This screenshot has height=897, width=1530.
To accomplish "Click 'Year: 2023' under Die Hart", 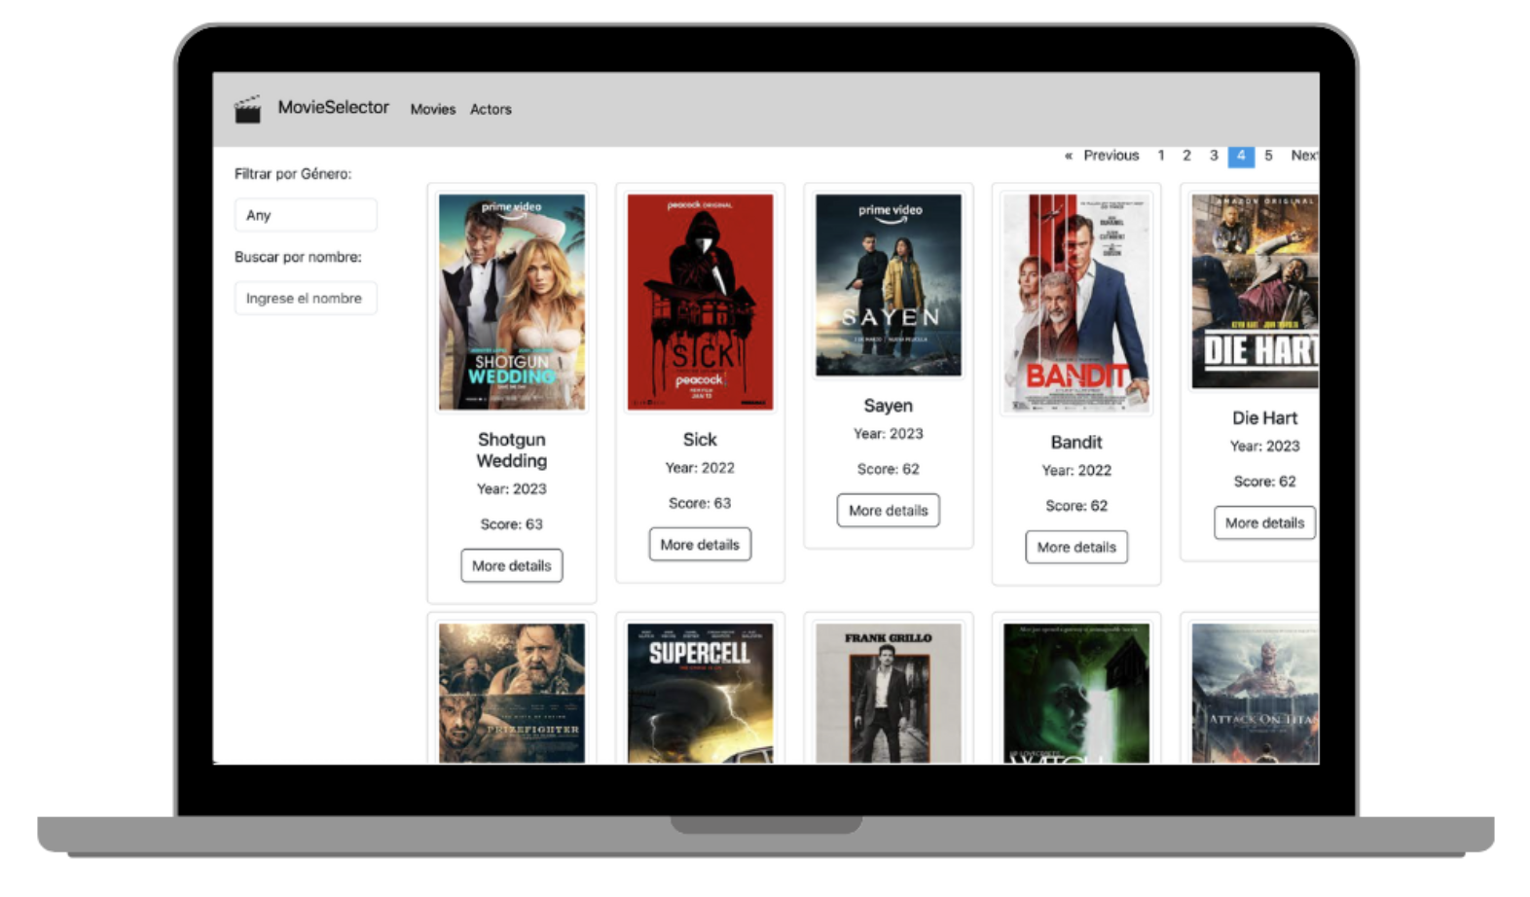I will (x=1264, y=447).
